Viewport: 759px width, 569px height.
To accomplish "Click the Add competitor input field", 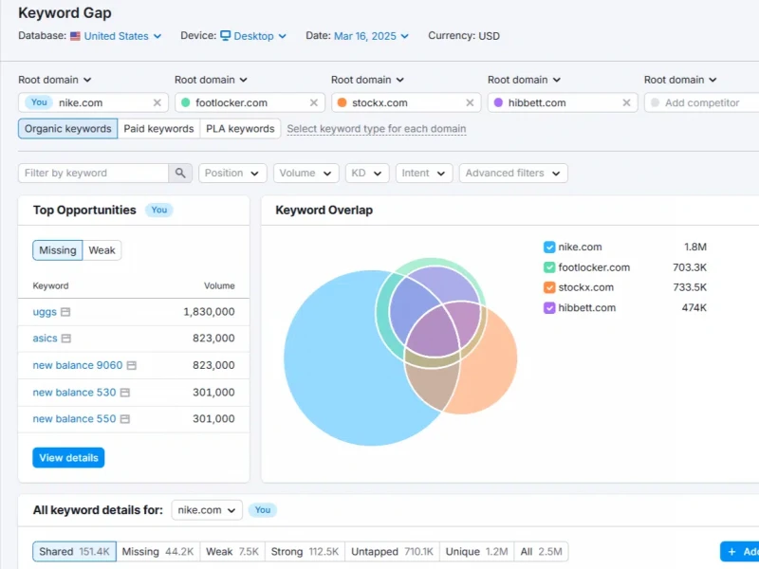I will click(x=702, y=102).
